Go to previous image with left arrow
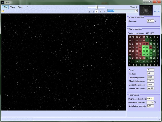Screen dimensions: 162x122 coord(155,11)
